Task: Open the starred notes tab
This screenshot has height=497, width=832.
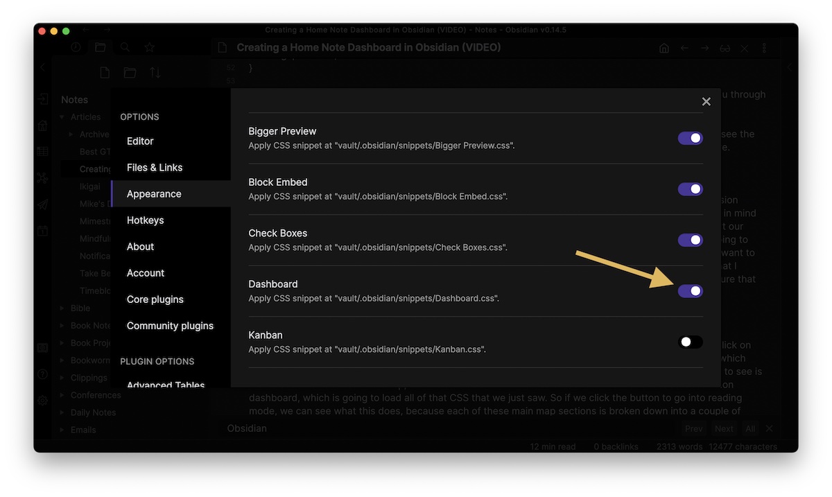Action: click(149, 47)
